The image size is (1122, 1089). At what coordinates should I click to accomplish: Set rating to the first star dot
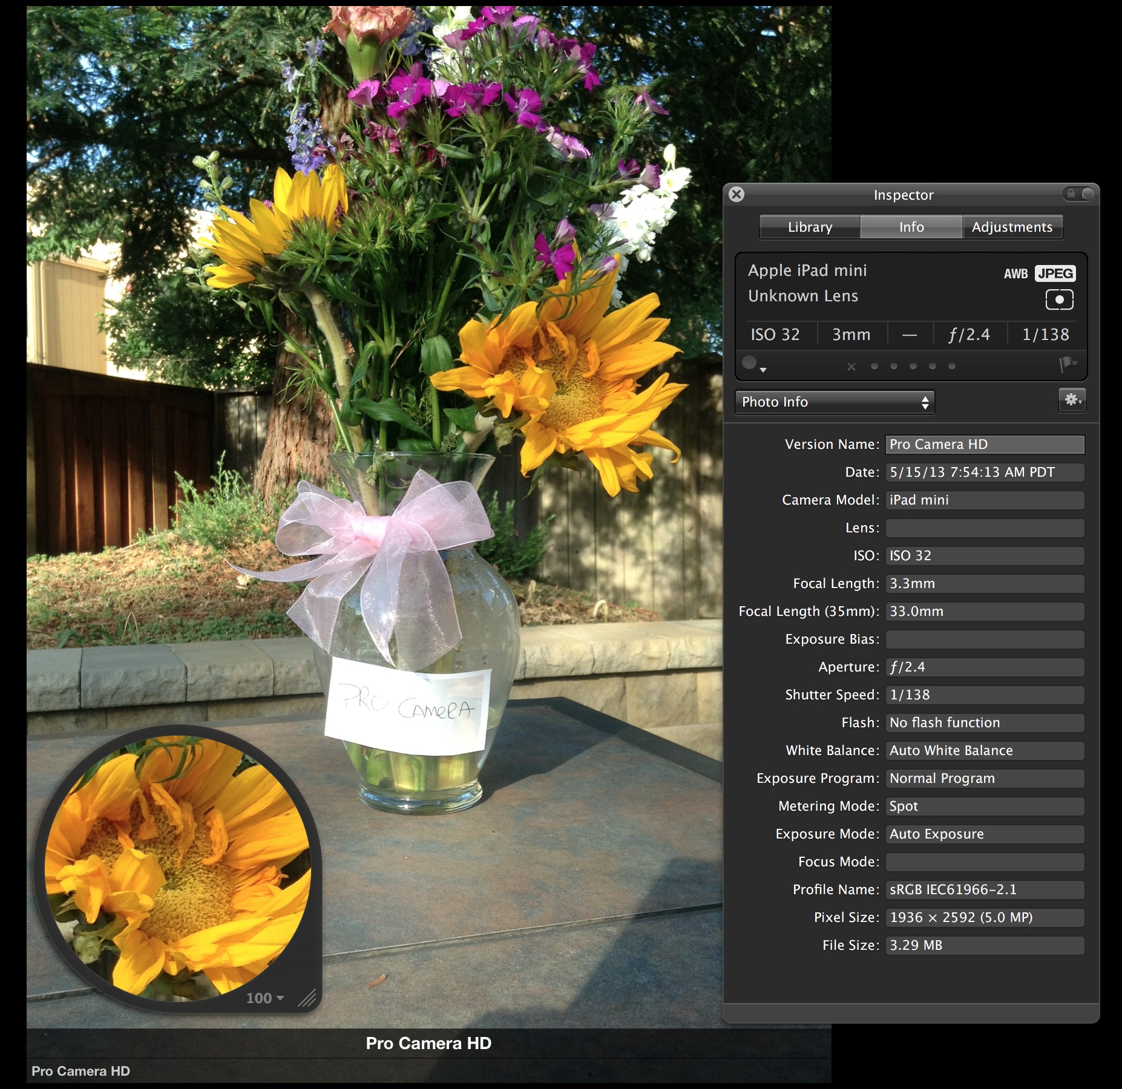coord(874,366)
